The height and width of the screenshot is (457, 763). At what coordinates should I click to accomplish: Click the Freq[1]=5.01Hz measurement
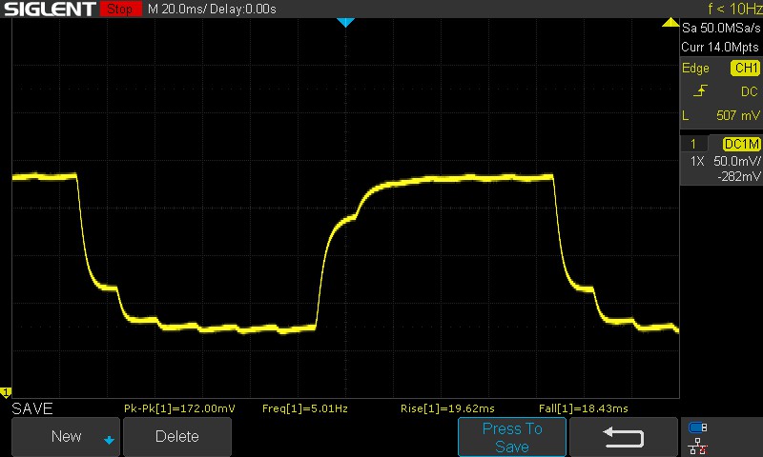[305, 408]
